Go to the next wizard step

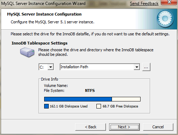124,127
